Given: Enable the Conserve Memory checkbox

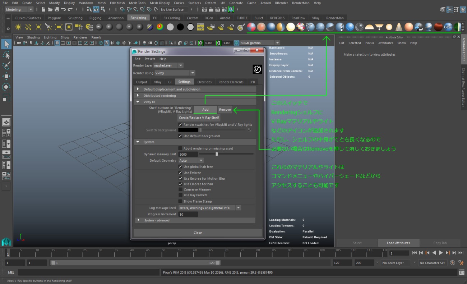Looking at the screenshot, I should [180, 189].
